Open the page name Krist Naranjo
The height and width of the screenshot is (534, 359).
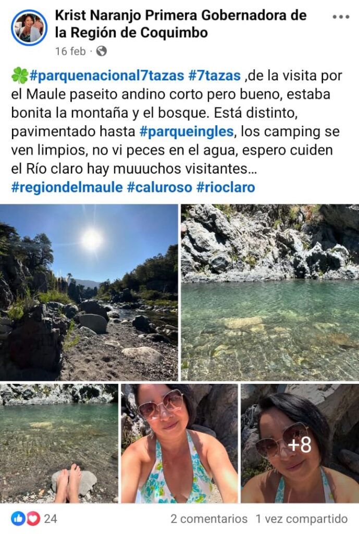click(x=180, y=24)
